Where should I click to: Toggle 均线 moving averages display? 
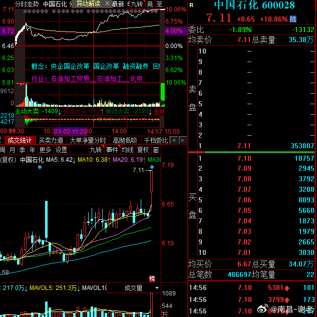pos(127,150)
